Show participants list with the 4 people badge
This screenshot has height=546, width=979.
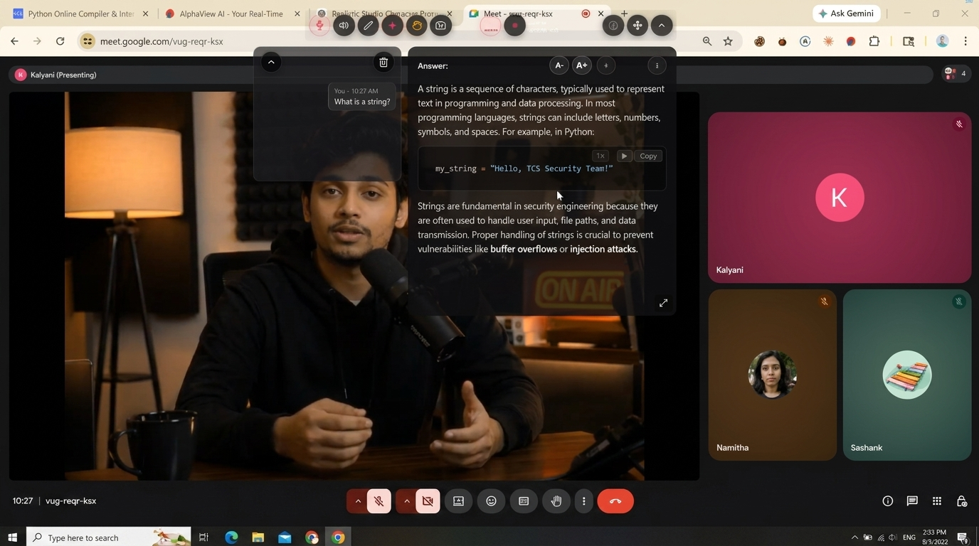956,73
